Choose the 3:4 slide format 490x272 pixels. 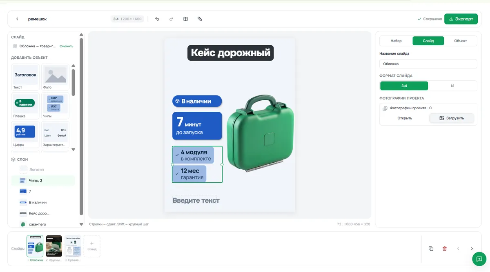(x=404, y=86)
